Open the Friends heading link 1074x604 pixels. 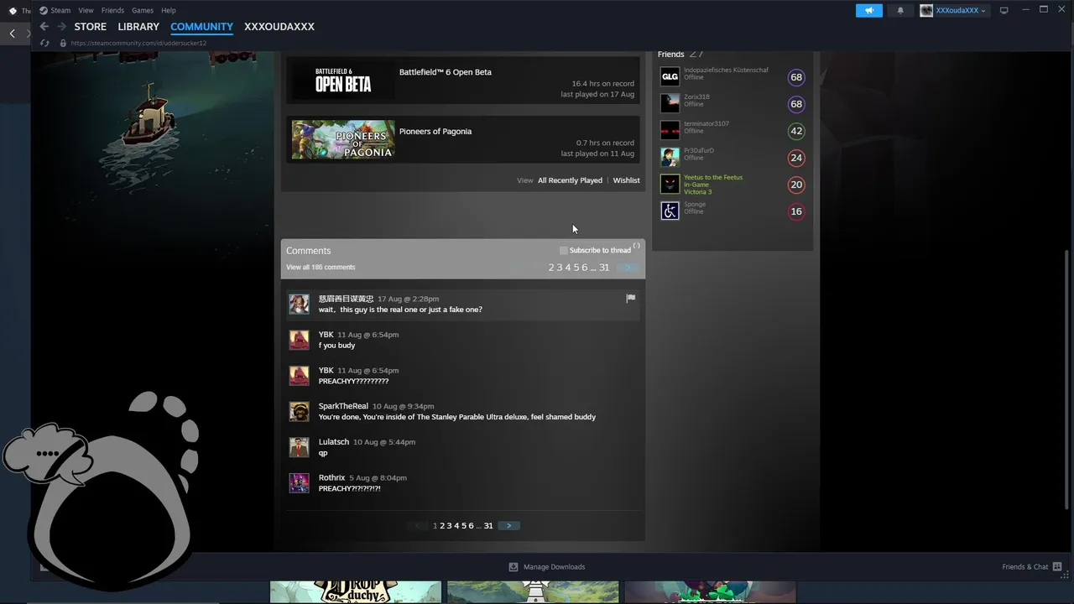click(671, 55)
